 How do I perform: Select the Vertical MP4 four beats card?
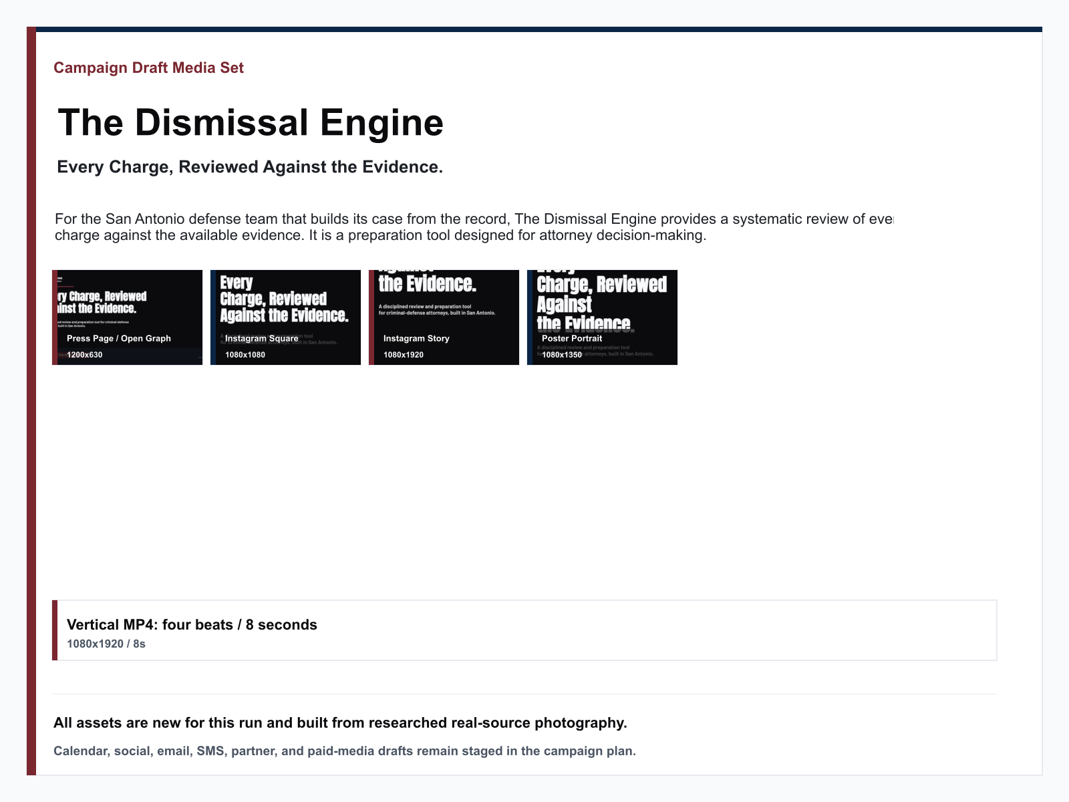click(524, 630)
